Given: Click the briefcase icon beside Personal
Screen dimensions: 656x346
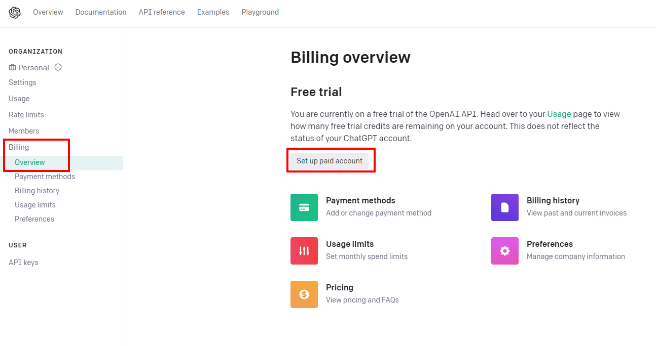Looking at the screenshot, I should click(x=13, y=67).
